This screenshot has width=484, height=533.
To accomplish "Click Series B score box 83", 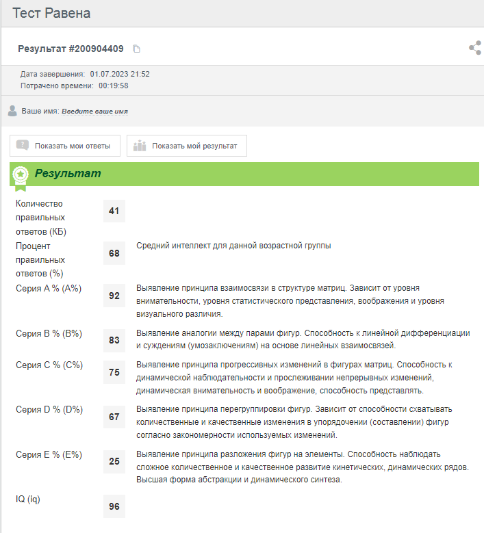I will [114, 340].
